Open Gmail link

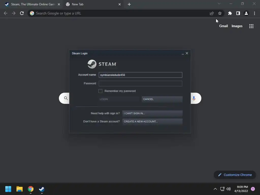point(223,26)
